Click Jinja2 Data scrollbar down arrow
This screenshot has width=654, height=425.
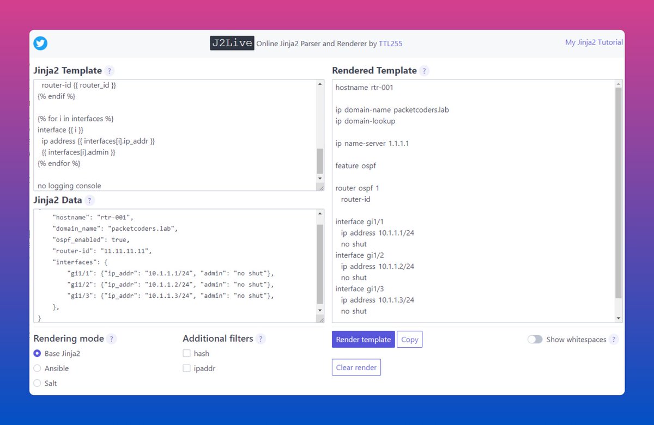[x=320, y=310]
